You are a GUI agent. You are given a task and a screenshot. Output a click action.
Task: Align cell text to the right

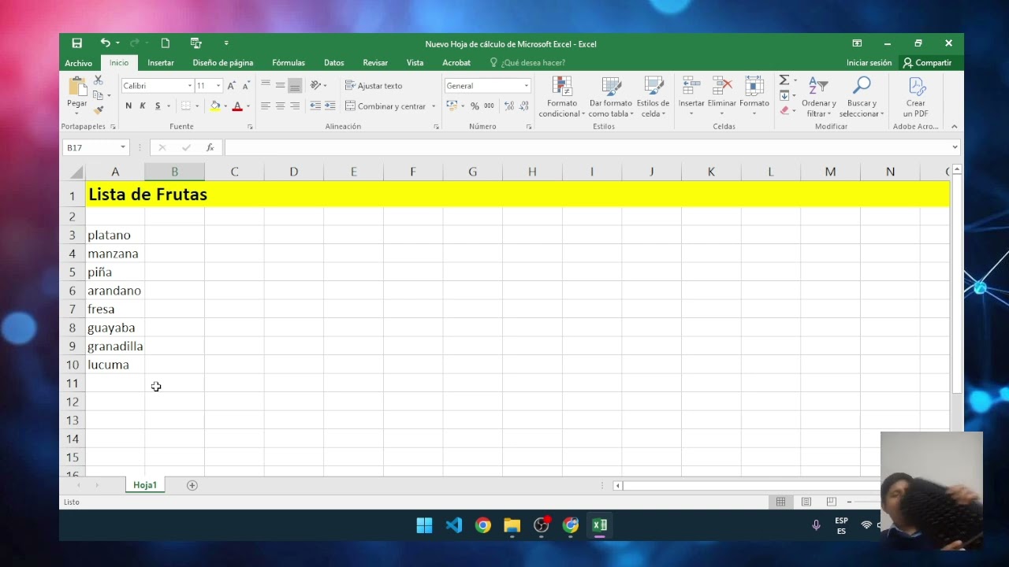(x=295, y=106)
